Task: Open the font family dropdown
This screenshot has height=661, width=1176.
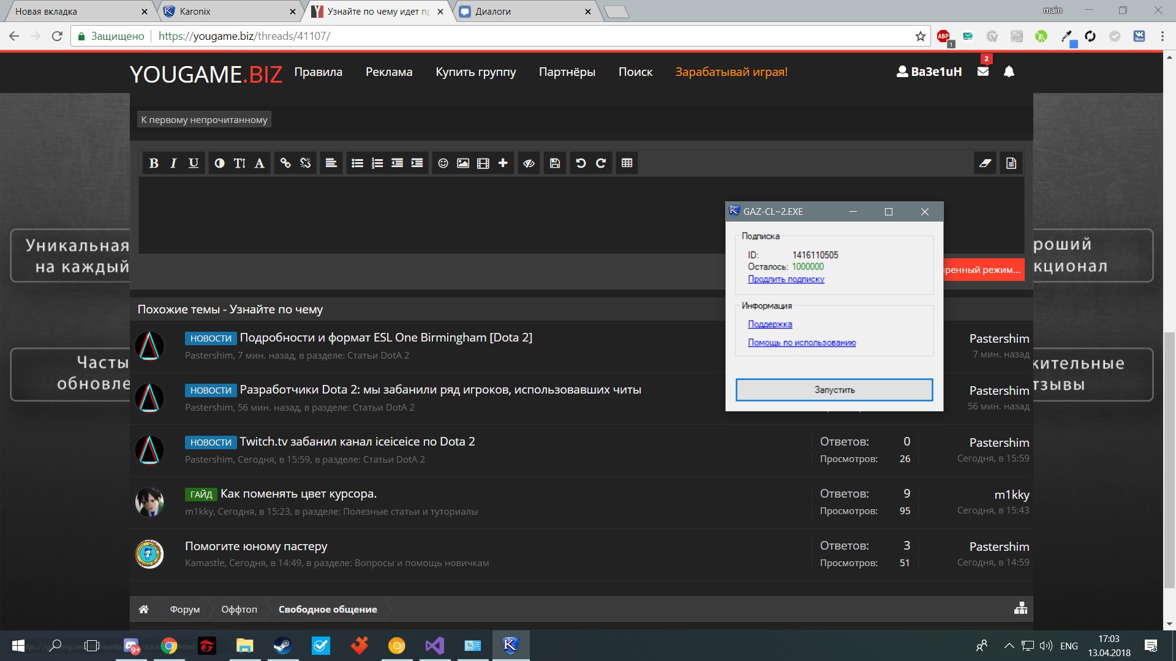Action: [x=260, y=163]
